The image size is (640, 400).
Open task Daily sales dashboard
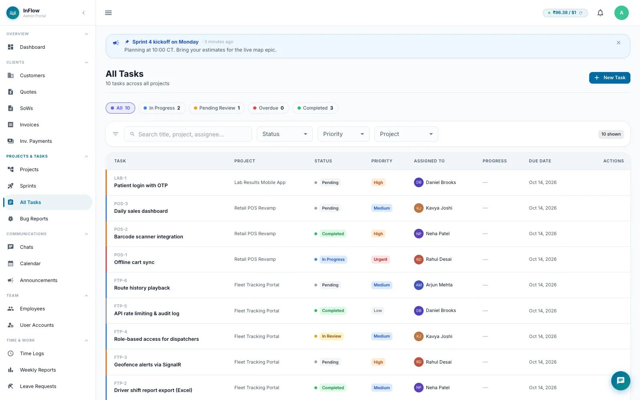click(x=141, y=211)
